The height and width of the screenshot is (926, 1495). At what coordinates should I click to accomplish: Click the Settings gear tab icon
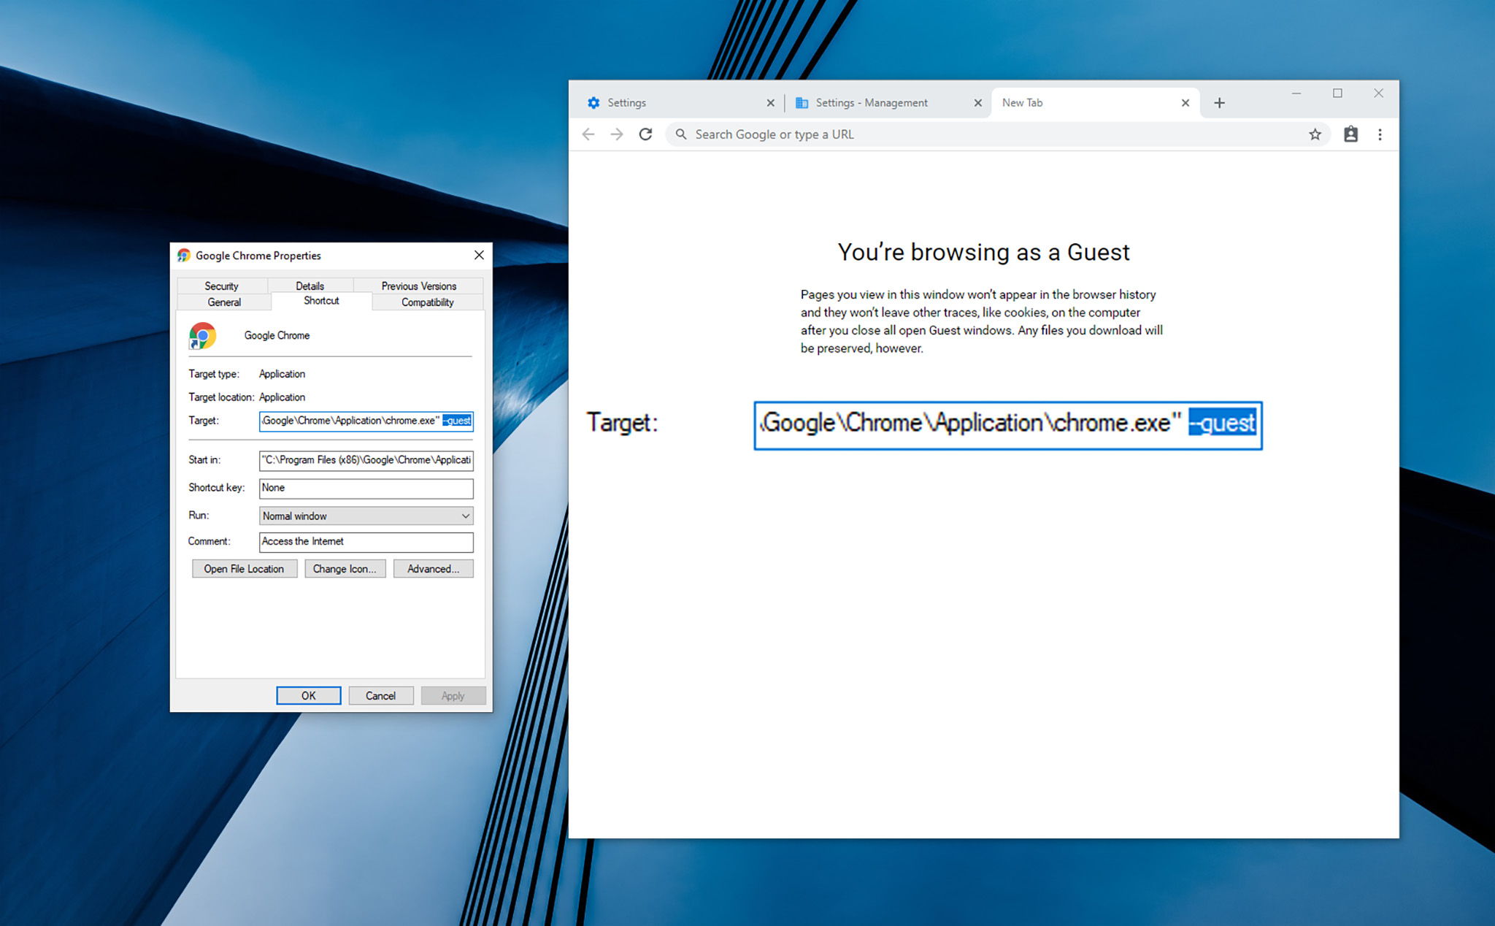point(593,103)
